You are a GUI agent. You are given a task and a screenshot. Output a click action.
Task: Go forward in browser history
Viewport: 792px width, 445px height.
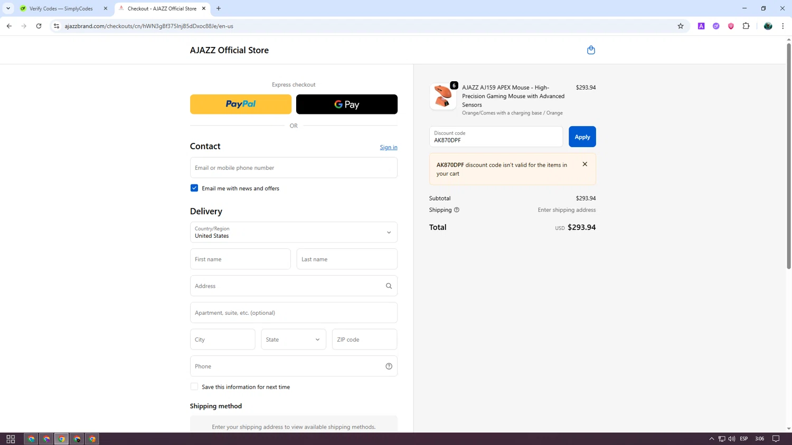point(24,26)
